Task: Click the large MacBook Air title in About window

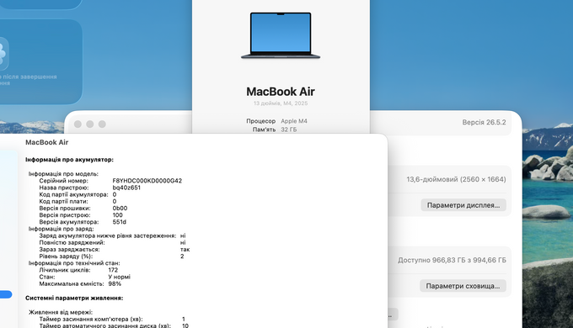Action: (281, 91)
